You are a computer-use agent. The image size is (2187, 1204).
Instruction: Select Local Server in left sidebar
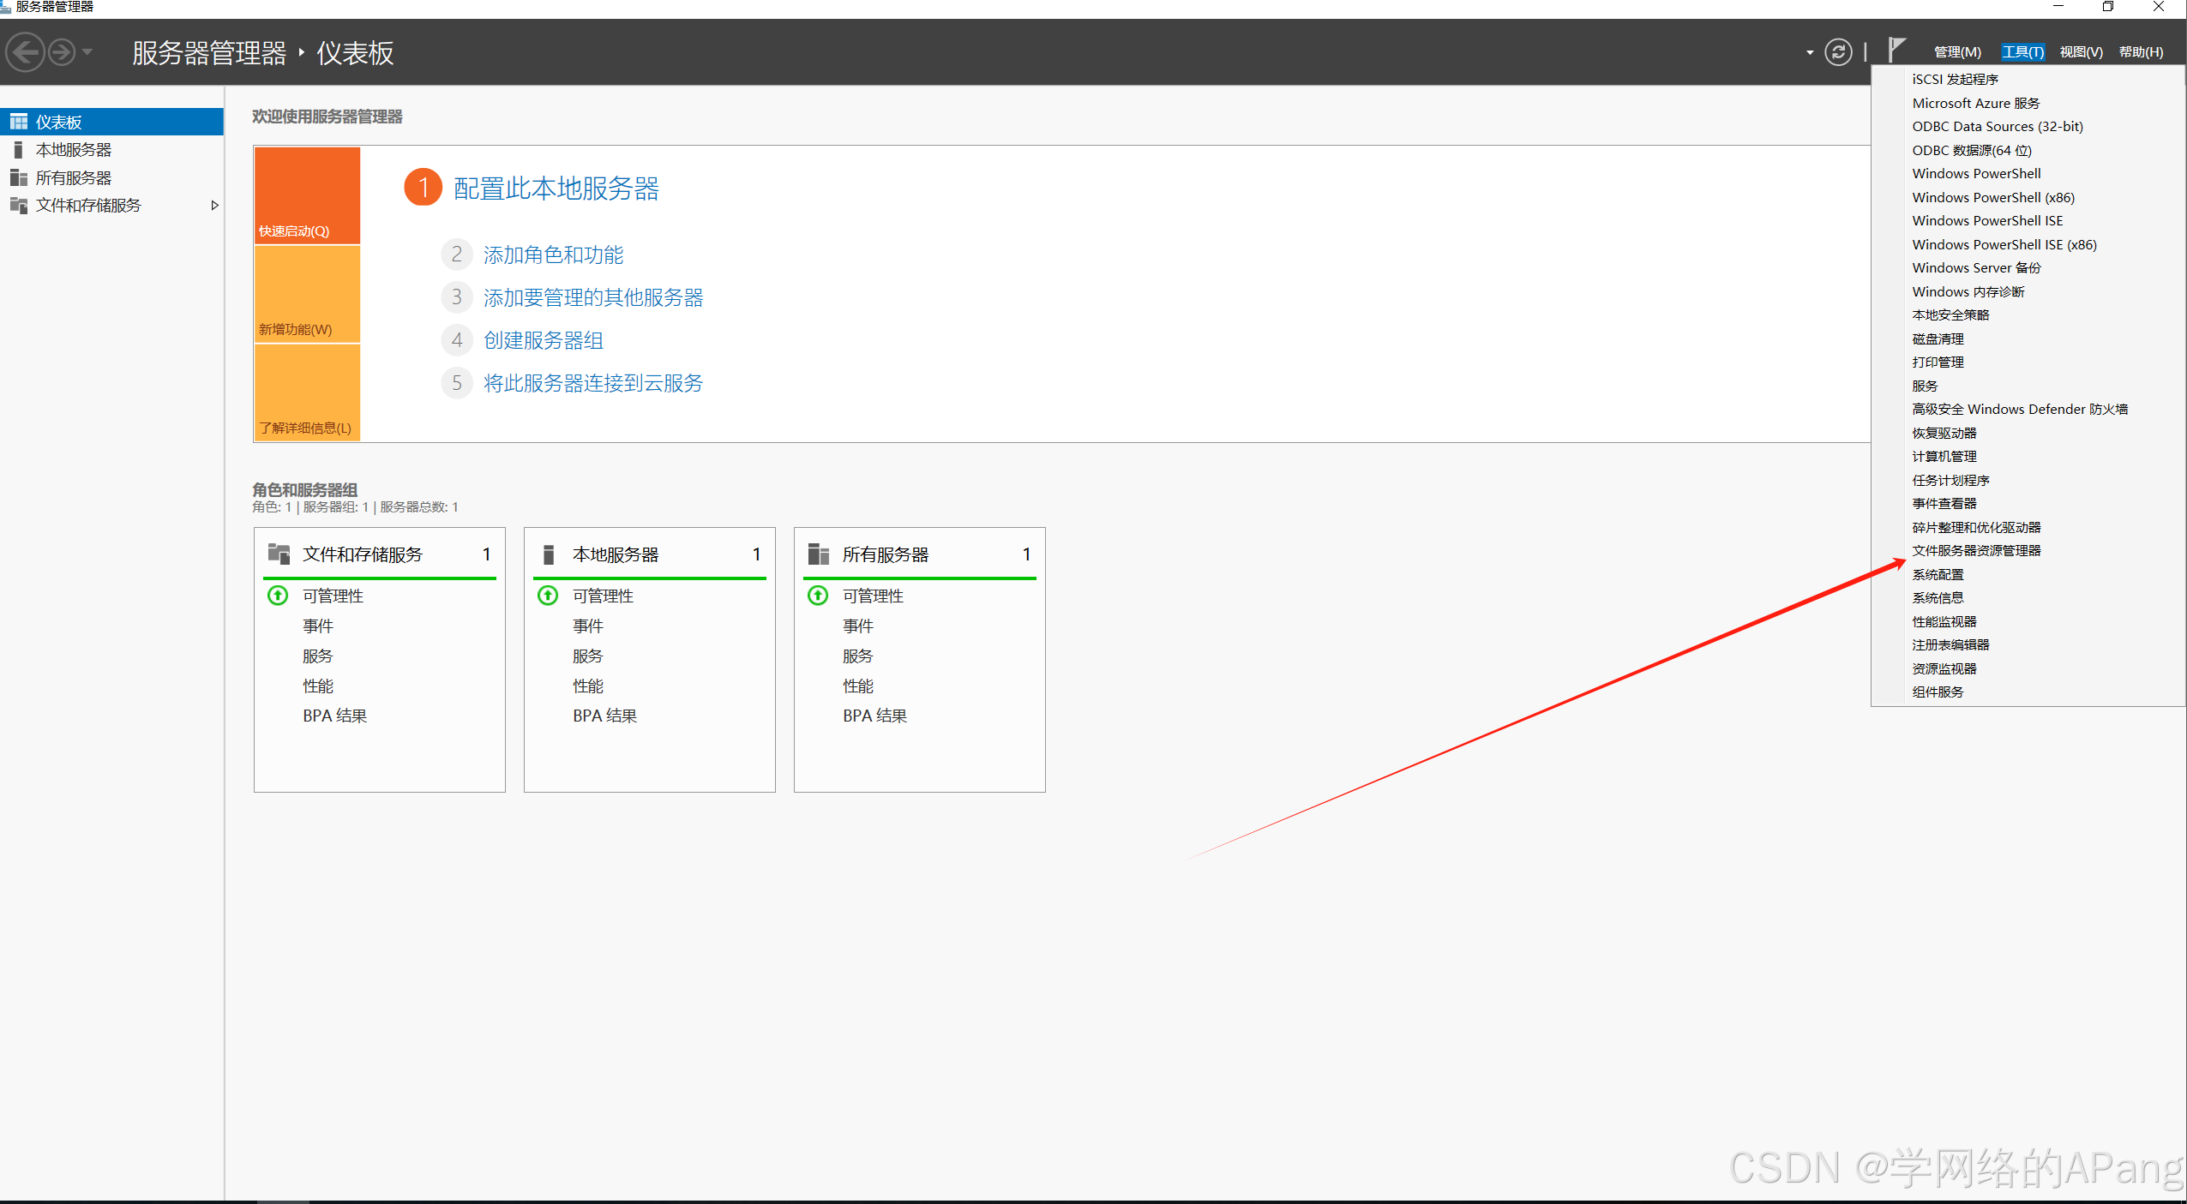point(74,150)
